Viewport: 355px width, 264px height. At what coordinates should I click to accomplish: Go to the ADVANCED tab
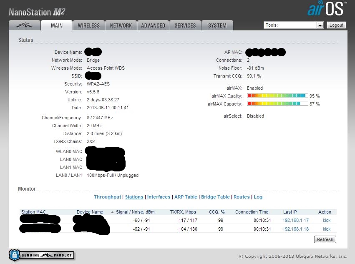153,25
